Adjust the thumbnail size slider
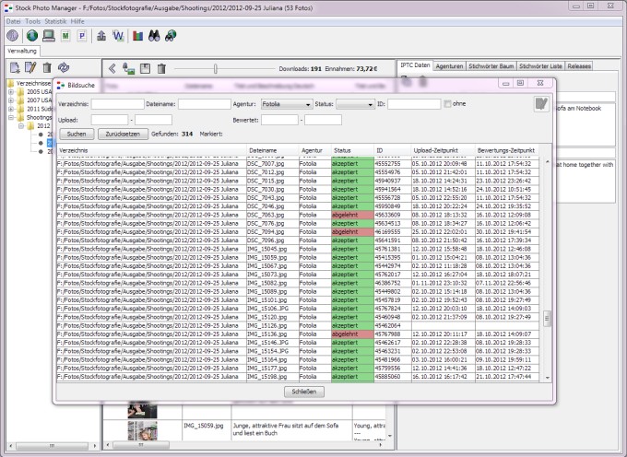The height and width of the screenshot is (457, 627). click(x=216, y=69)
